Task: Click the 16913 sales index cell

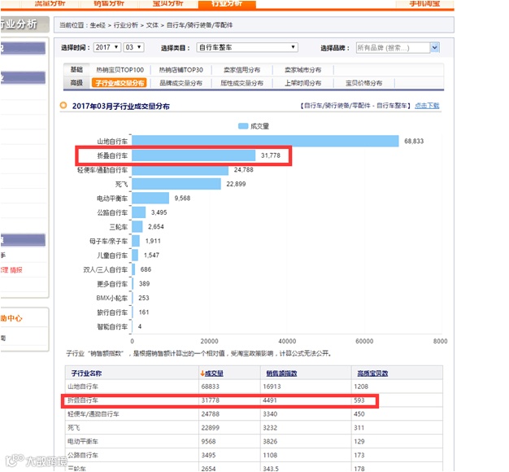Action: 272,387
